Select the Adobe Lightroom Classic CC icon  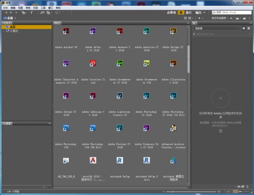tap(120, 96)
